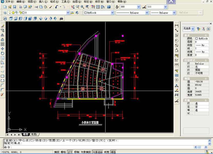Click the Save icon in the toolbar
Screen dimensions: 213x154
pos(15,7)
